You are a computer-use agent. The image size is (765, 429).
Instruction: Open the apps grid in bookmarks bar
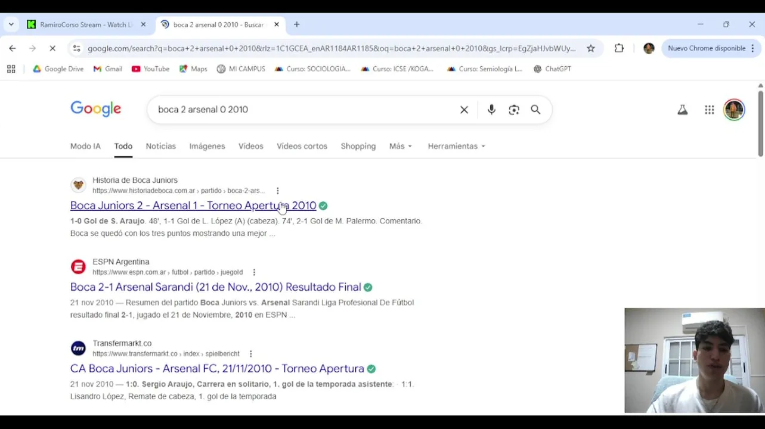point(11,69)
